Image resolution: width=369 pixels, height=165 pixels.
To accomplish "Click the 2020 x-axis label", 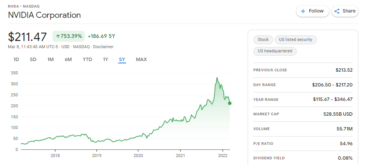I will pyautogui.click(x=138, y=156).
